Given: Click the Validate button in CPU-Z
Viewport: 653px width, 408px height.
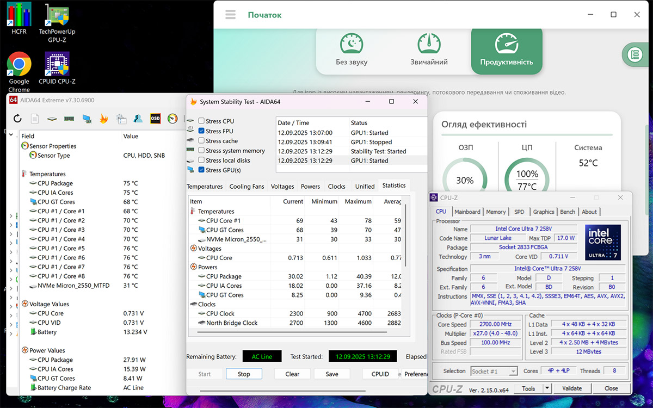Looking at the screenshot, I should [x=572, y=388].
